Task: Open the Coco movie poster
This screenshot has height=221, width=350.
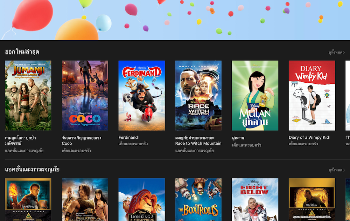Action: coord(85,95)
